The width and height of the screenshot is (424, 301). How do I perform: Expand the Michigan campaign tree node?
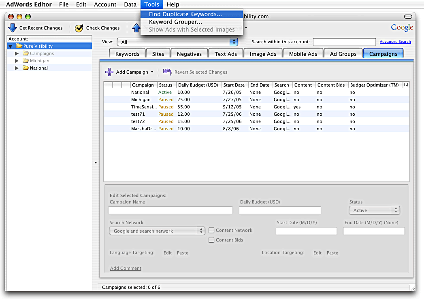click(17, 61)
